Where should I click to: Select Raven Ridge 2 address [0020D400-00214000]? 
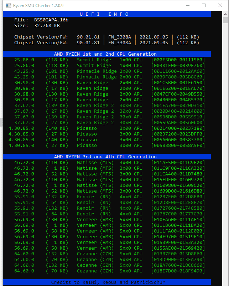(x=178, y=111)
